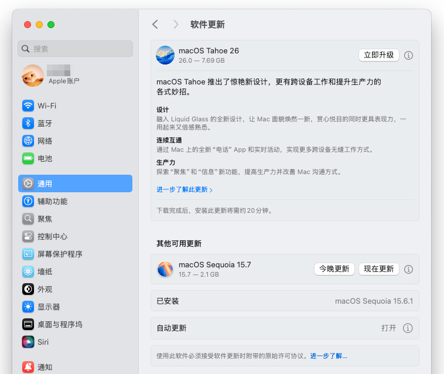
Task: Click 今晚更新 (Update Tonight) button
Action: pos(334,269)
